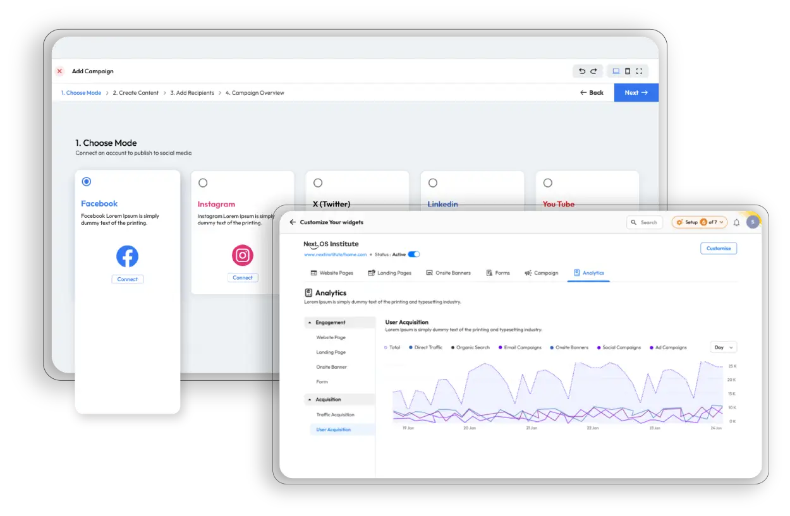Open the Landing Pages tab

[x=390, y=272]
